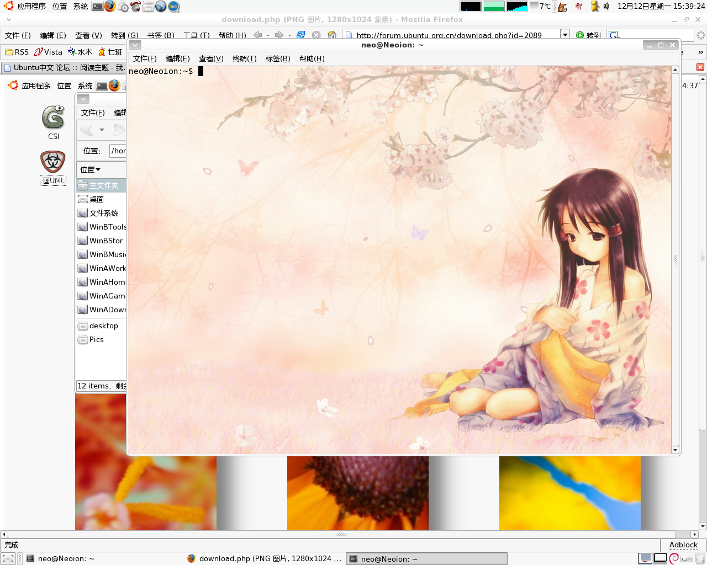
Task: Open the Google search engine selector
Action: [x=614, y=35]
